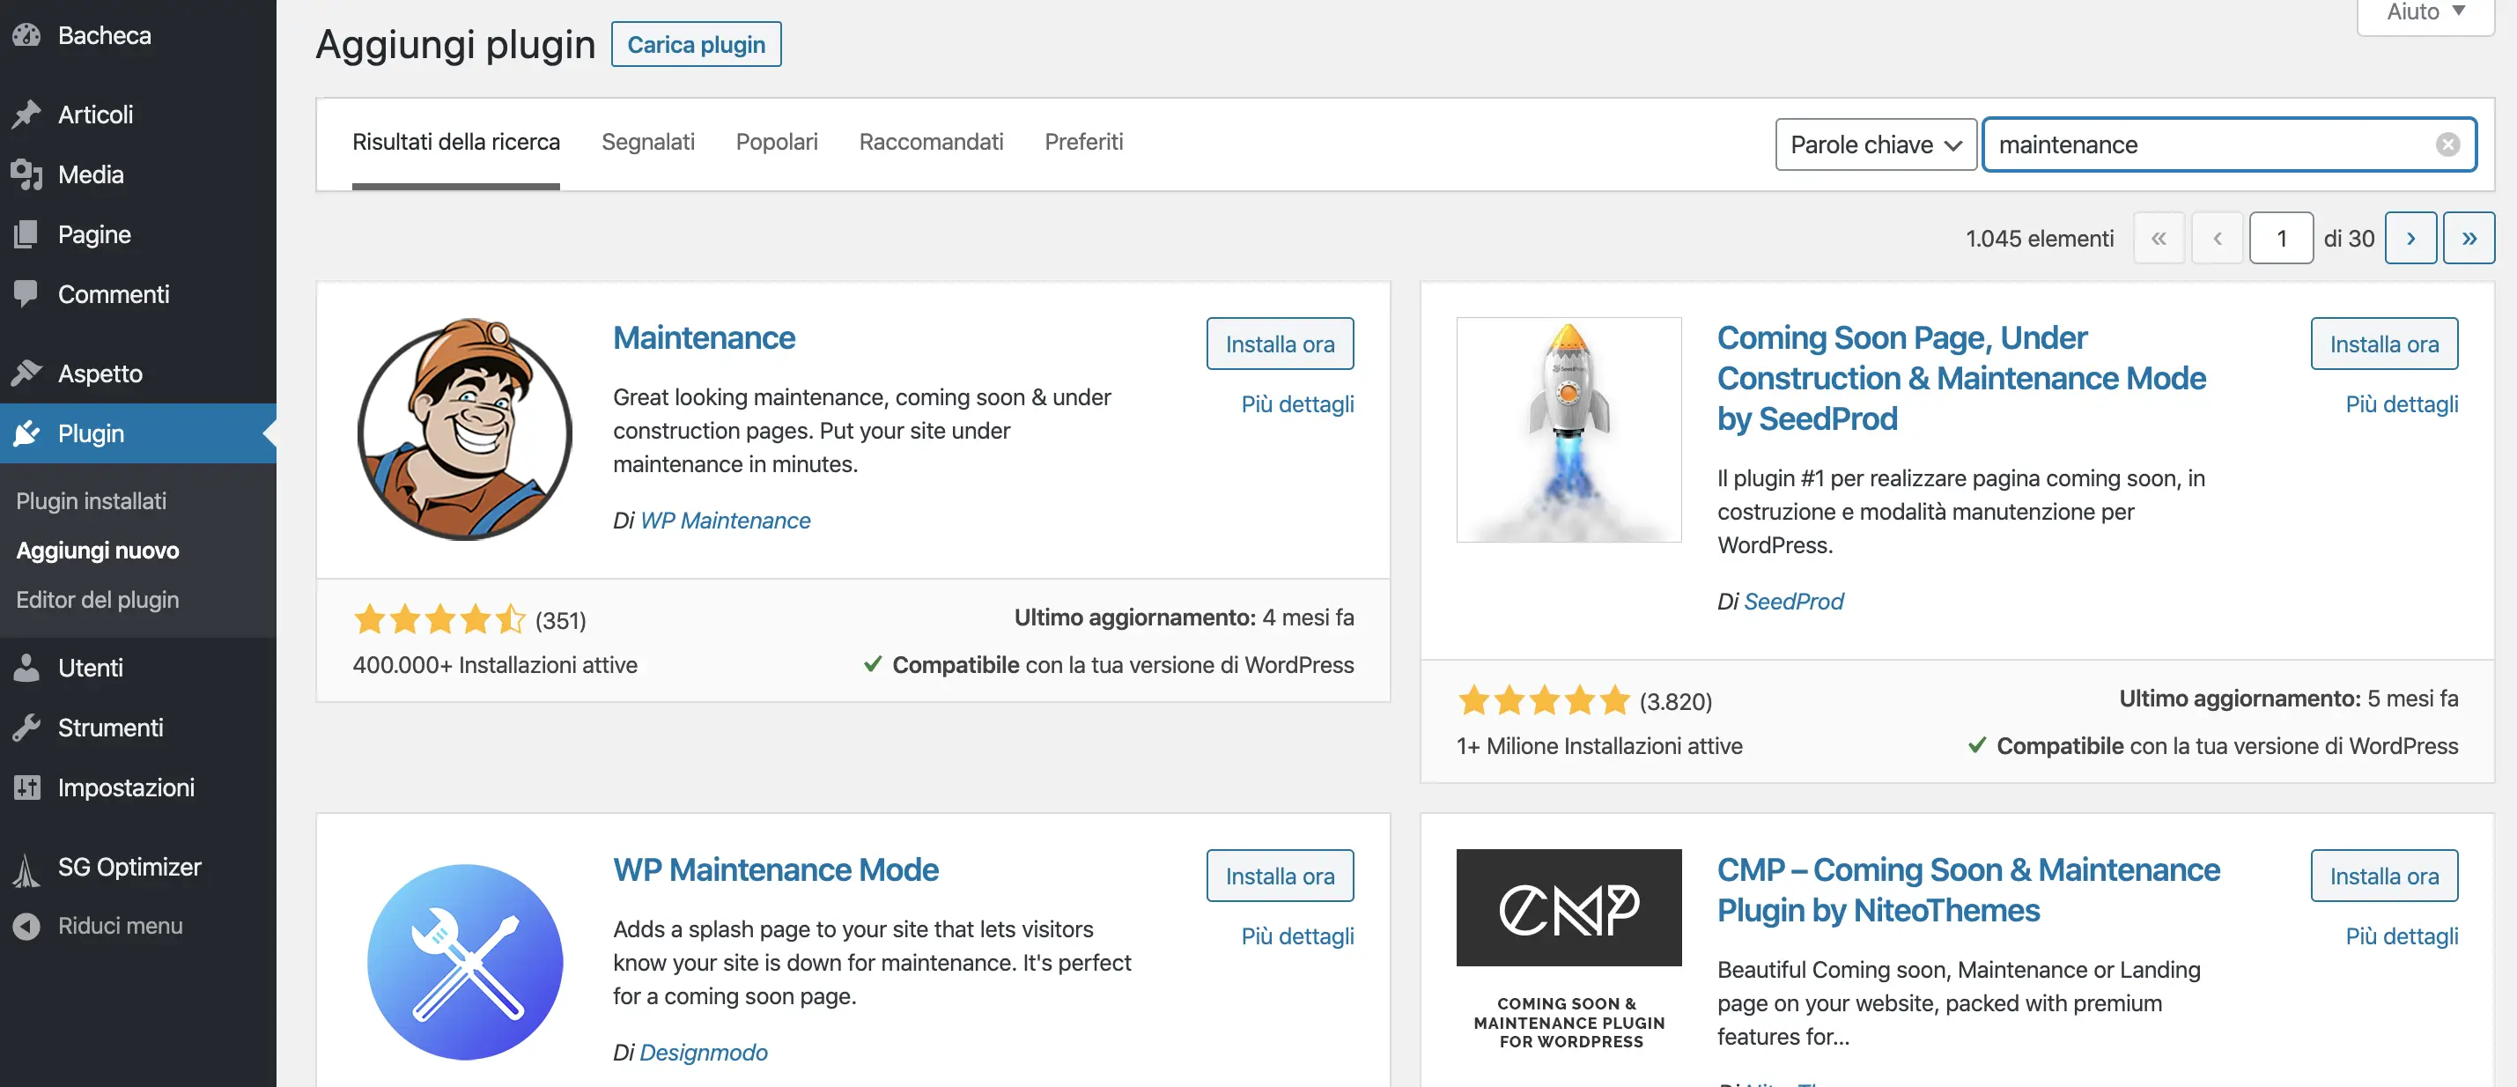This screenshot has width=2517, height=1087.
Task: Click the Utenti person icon
Action: coord(26,668)
